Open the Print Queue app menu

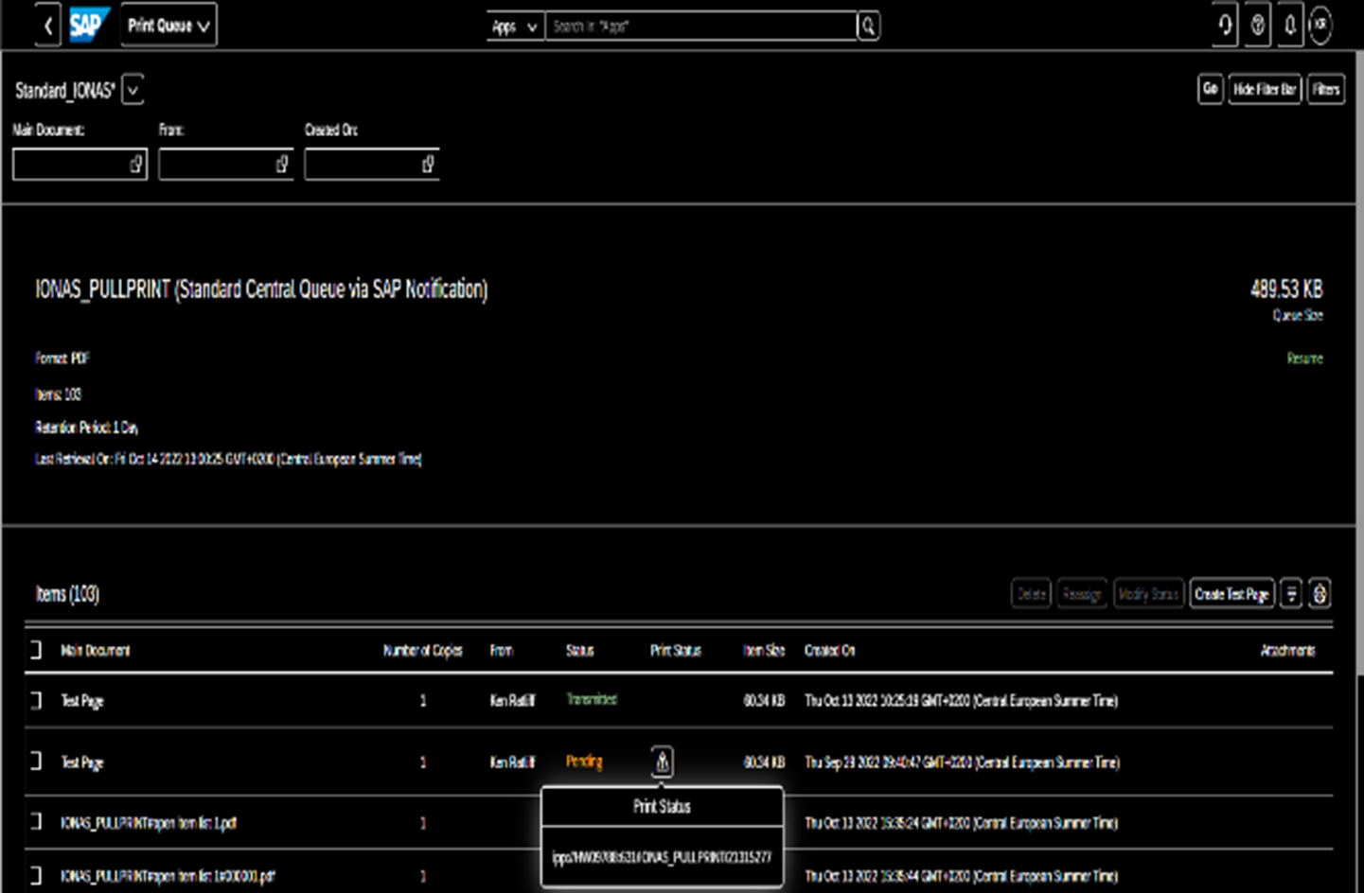click(x=168, y=26)
